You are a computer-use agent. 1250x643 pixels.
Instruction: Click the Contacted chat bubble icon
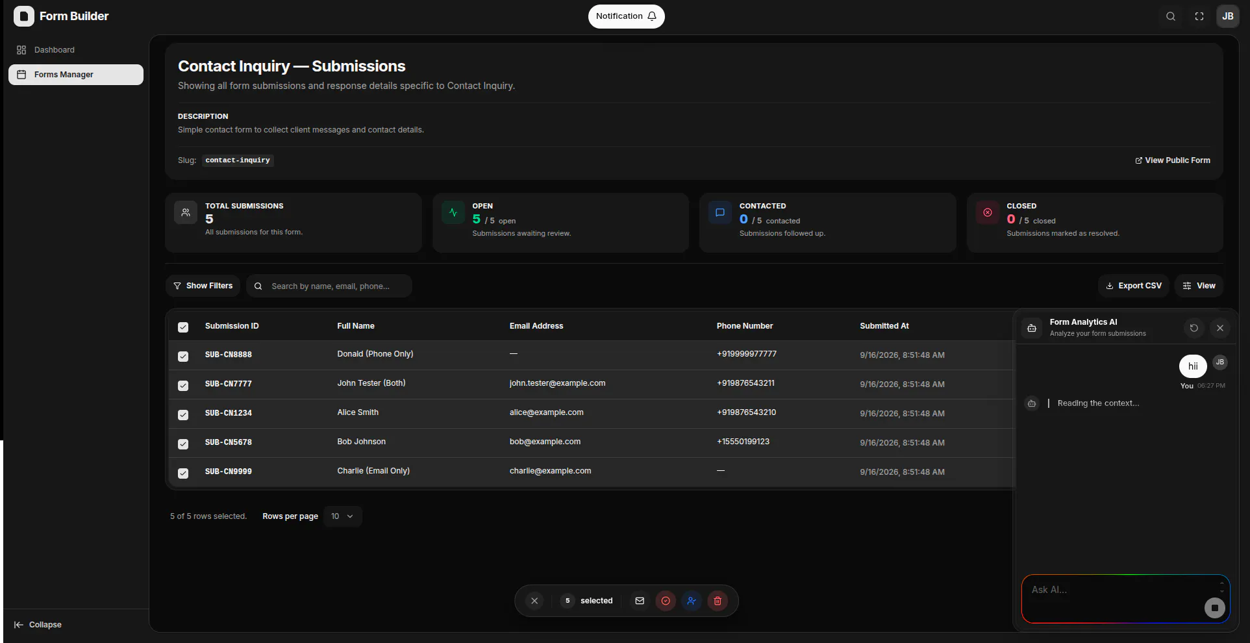[720, 212]
